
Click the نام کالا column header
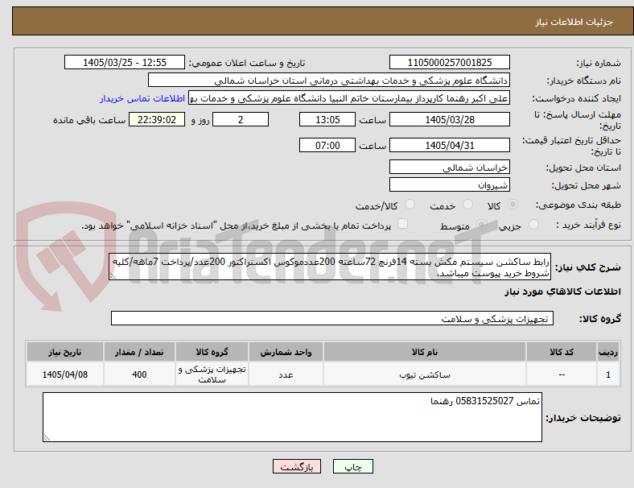click(425, 352)
